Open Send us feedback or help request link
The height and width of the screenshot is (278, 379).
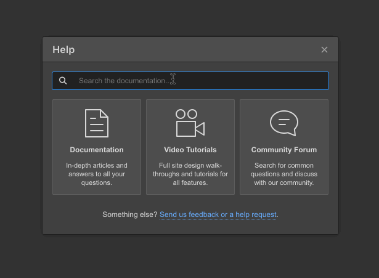click(x=218, y=215)
